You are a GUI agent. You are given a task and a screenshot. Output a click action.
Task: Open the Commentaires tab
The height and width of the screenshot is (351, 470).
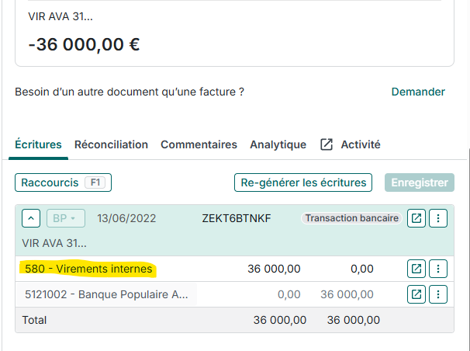click(199, 144)
